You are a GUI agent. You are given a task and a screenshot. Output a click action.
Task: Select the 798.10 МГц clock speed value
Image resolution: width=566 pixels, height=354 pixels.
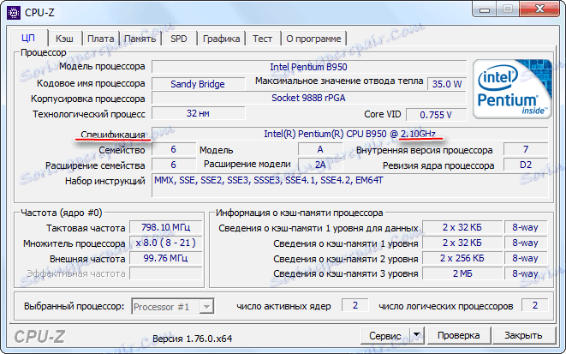coord(165,227)
